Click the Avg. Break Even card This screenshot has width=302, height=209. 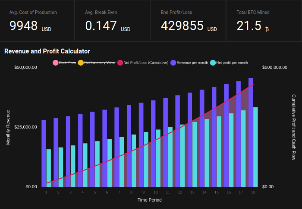point(113,21)
